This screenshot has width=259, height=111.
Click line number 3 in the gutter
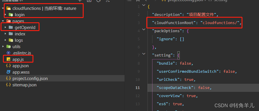tap(139, 23)
